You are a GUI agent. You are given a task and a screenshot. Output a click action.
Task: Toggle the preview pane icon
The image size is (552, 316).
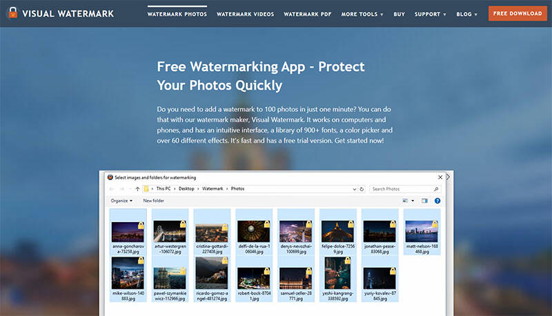click(x=424, y=201)
